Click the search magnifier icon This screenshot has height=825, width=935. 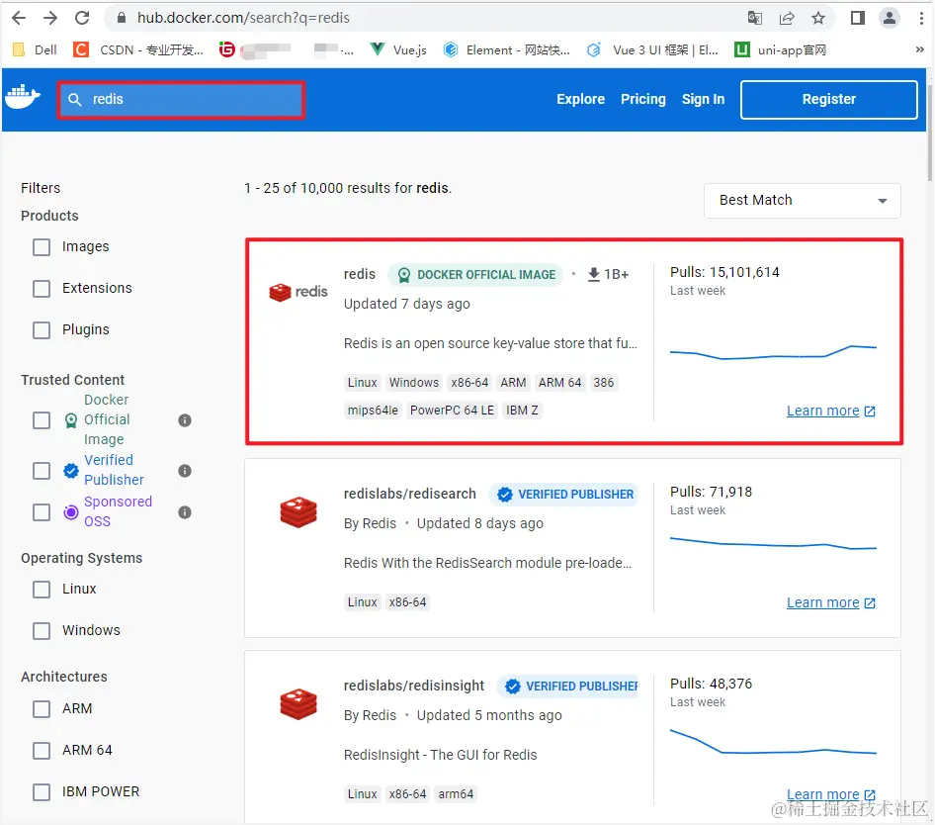tap(74, 99)
